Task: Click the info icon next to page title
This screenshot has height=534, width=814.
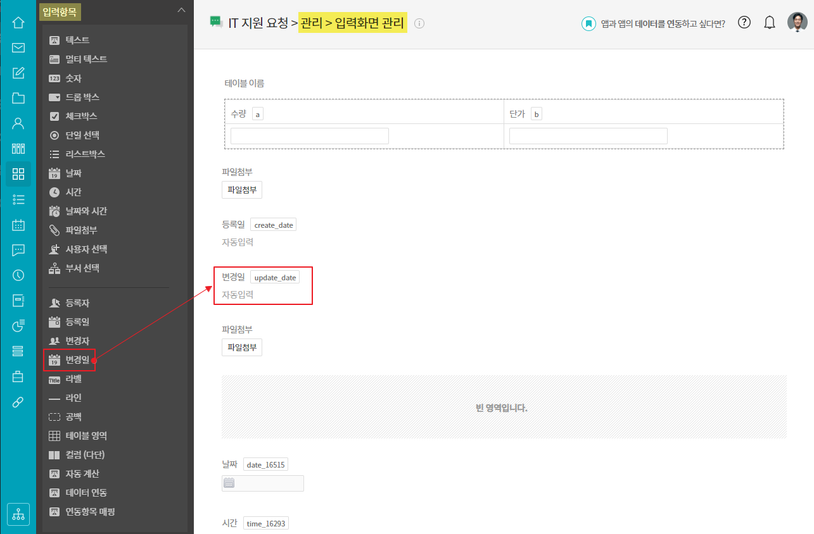Action: (x=419, y=23)
